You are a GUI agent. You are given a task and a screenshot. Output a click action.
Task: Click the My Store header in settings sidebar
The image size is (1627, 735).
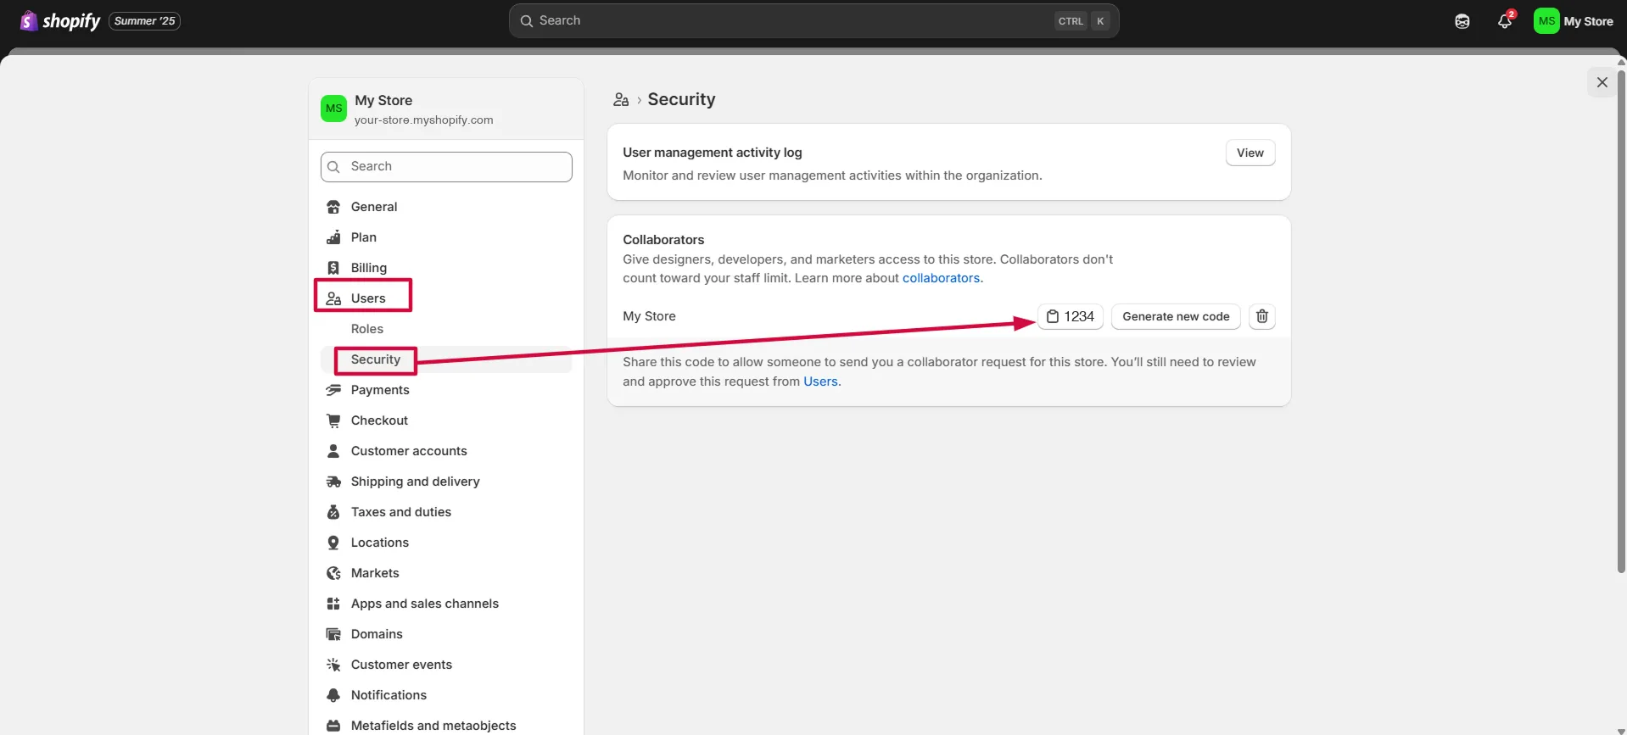pos(446,109)
